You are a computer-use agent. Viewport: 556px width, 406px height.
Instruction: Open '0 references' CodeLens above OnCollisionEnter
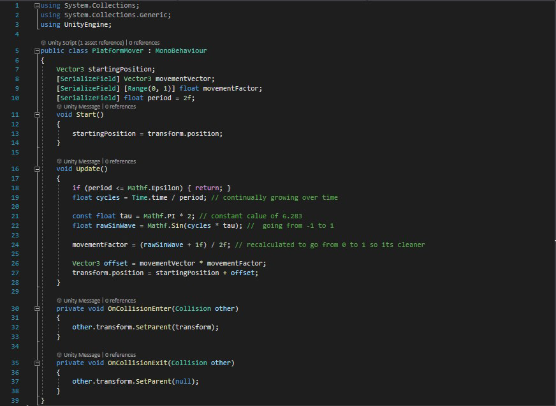click(121, 301)
